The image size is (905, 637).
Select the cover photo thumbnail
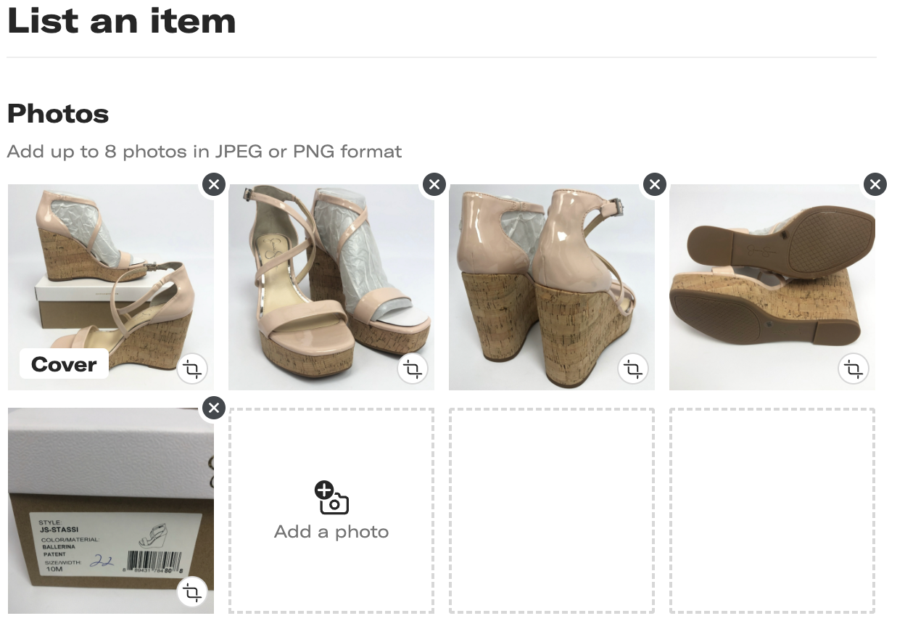coord(109,276)
